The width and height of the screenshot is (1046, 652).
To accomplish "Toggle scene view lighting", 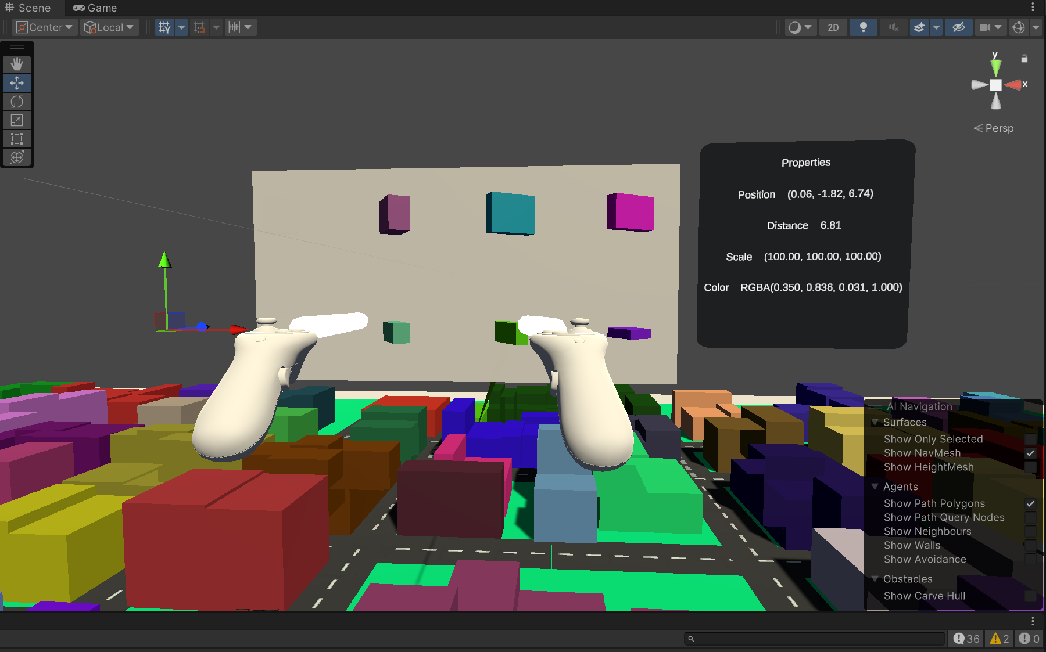I will click(863, 27).
